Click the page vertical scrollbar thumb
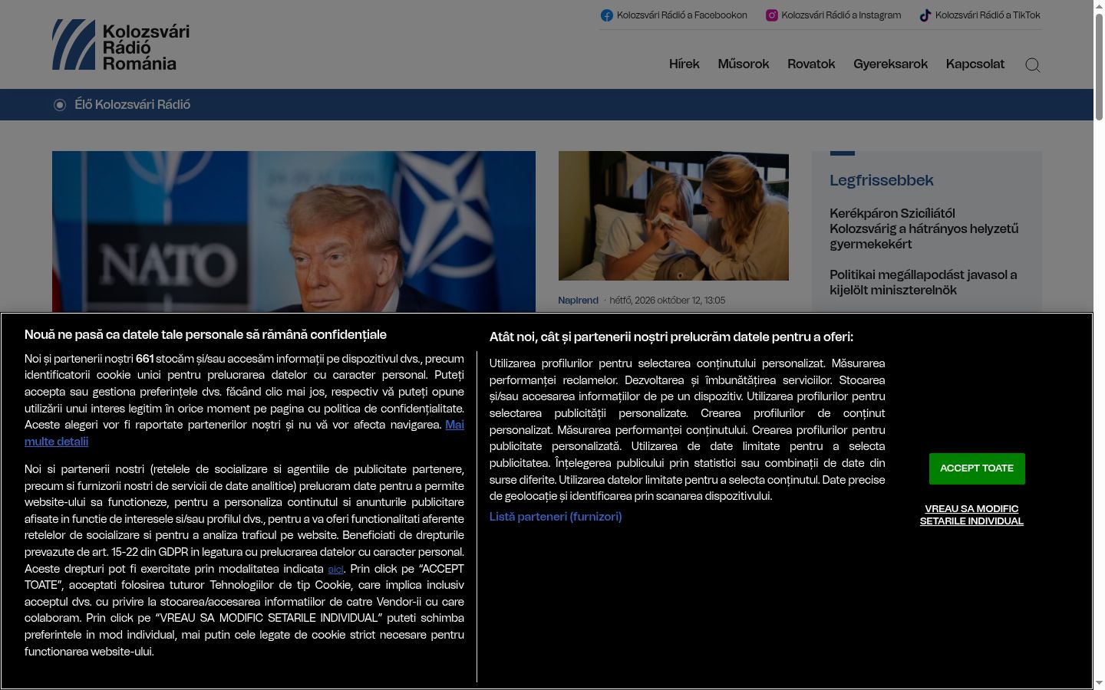This screenshot has width=1105, height=690. pyautogui.click(x=1099, y=66)
